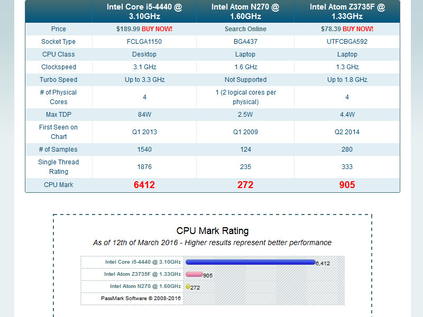Click the red 905 CPU Mark score
This screenshot has height=317, width=423.
pos(347,185)
